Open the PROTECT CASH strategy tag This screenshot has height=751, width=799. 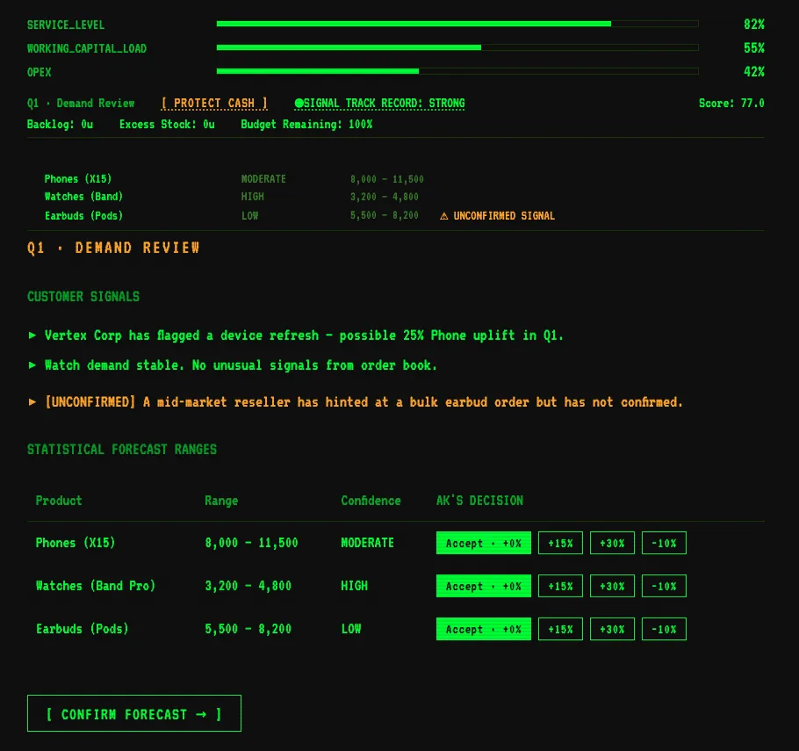[x=214, y=104]
